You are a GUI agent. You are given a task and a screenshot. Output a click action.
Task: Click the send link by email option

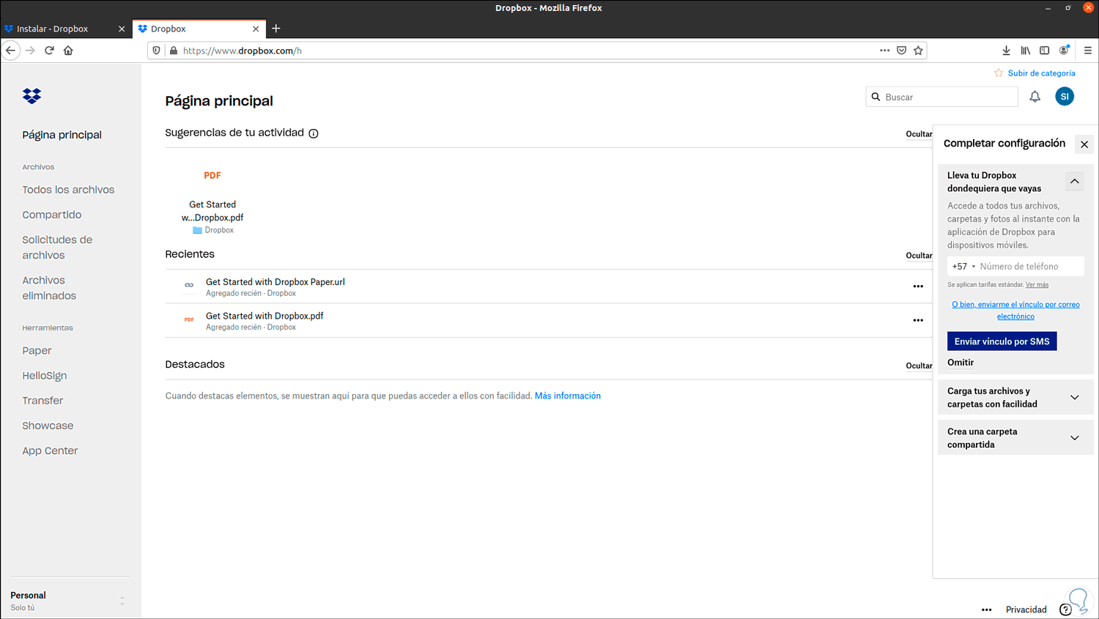click(x=1015, y=311)
